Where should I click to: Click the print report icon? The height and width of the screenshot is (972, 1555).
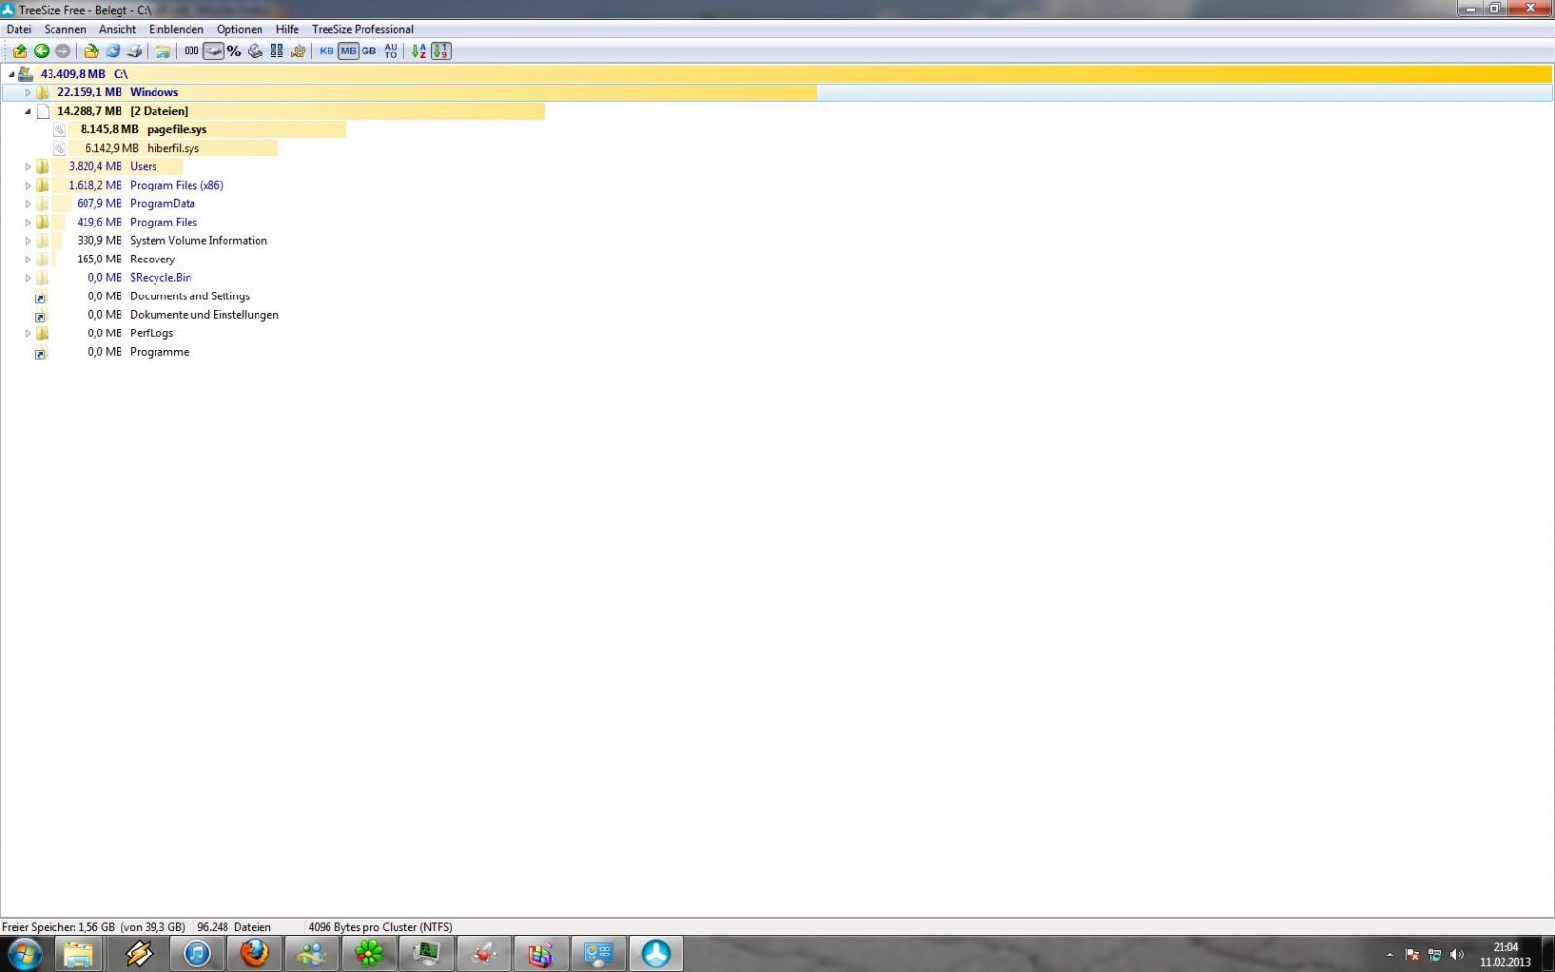coord(135,52)
